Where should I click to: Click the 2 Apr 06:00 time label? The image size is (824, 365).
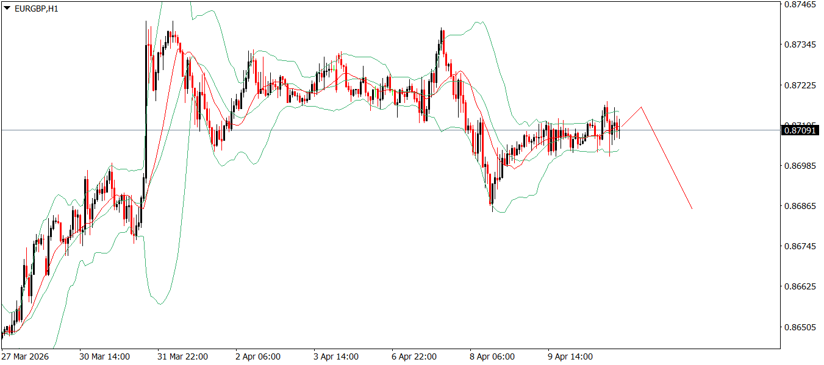tap(258, 354)
